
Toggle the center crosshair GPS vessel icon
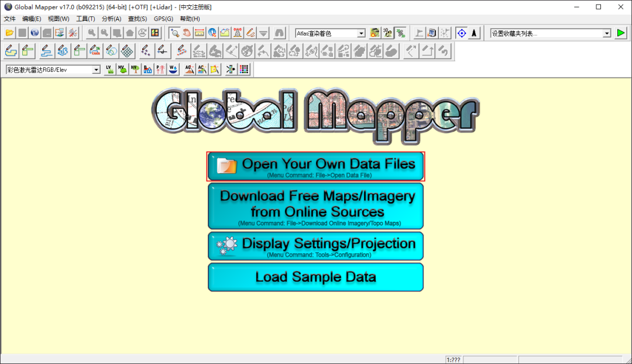[461, 33]
